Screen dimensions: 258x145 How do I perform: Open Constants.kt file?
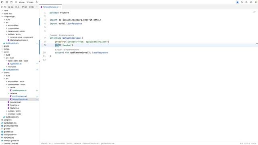pyautogui.click(x=15, y=102)
